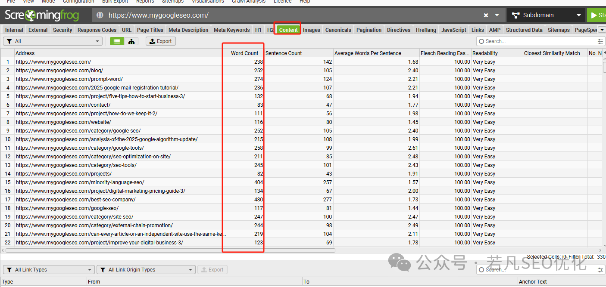Sort by Closest Similarity Match header
The height and width of the screenshot is (287, 606).
pos(555,53)
